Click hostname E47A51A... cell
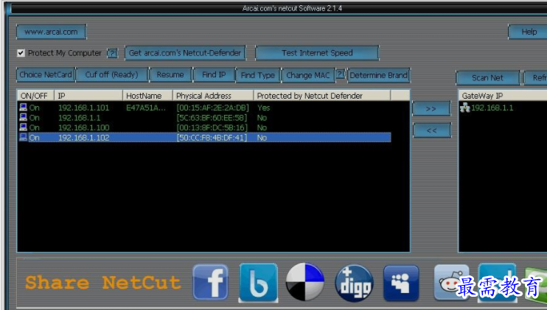 coord(146,108)
